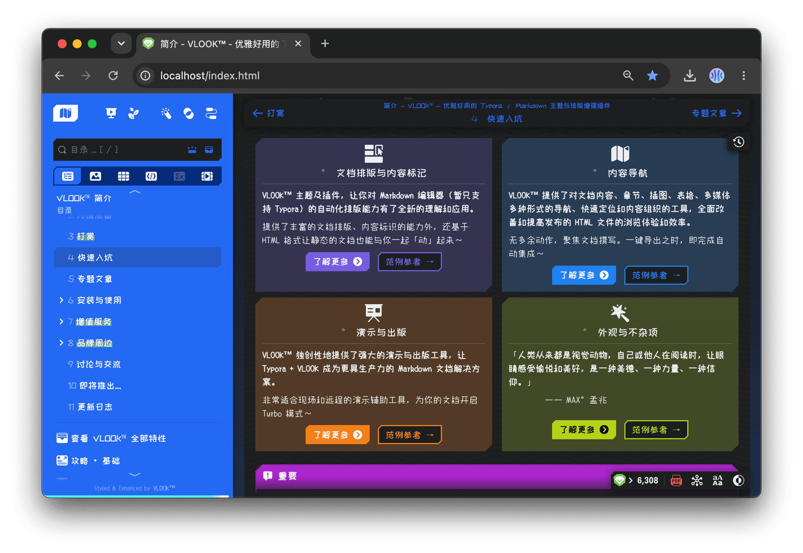Expand the word count 6,308 arrow

[x=631, y=480]
